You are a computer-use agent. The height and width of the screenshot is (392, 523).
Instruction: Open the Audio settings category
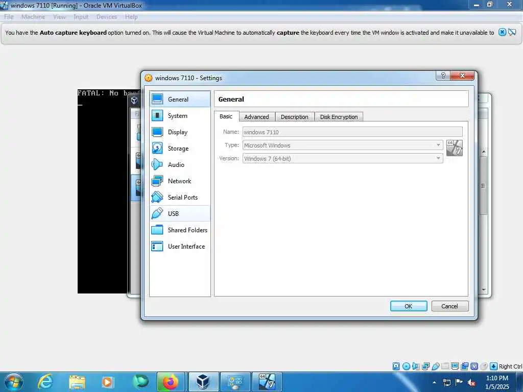pos(180,165)
